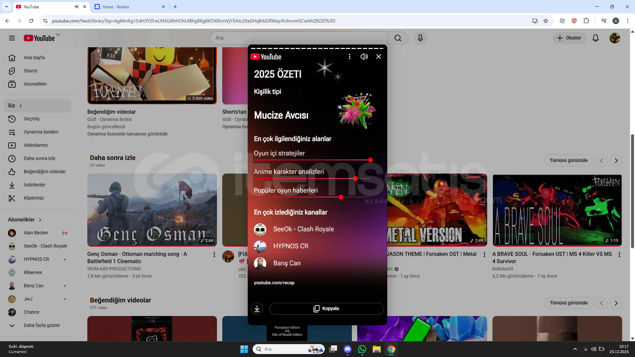Toggle the hamburger guide menu
The width and height of the screenshot is (635, 357).
click(x=12, y=38)
